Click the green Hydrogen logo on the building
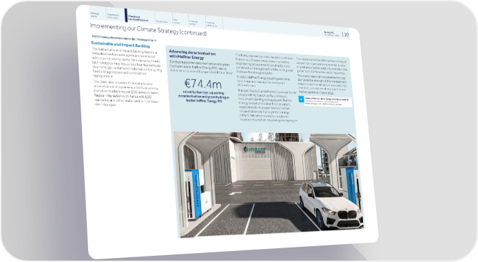Image resolution: width=478 pixels, height=262 pixels. pyautogui.click(x=255, y=150)
